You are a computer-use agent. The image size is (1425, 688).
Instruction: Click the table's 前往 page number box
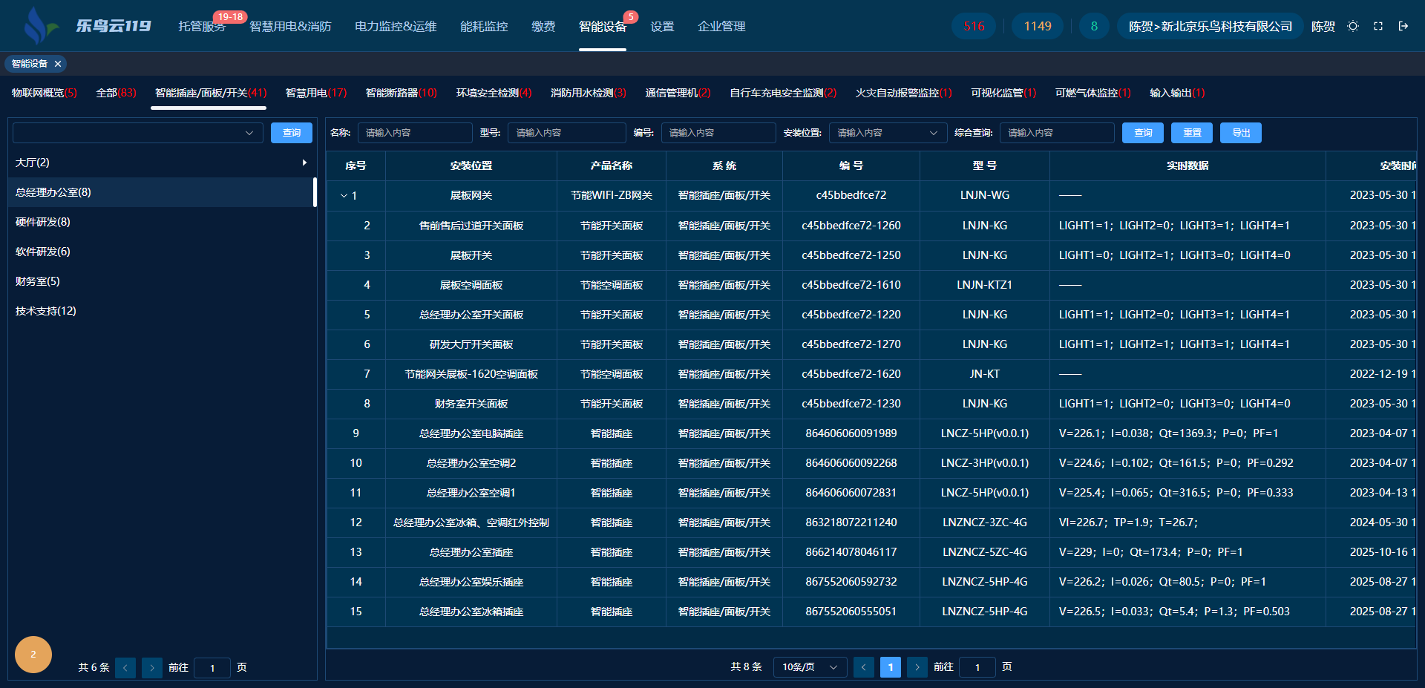[x=977, y=667]
